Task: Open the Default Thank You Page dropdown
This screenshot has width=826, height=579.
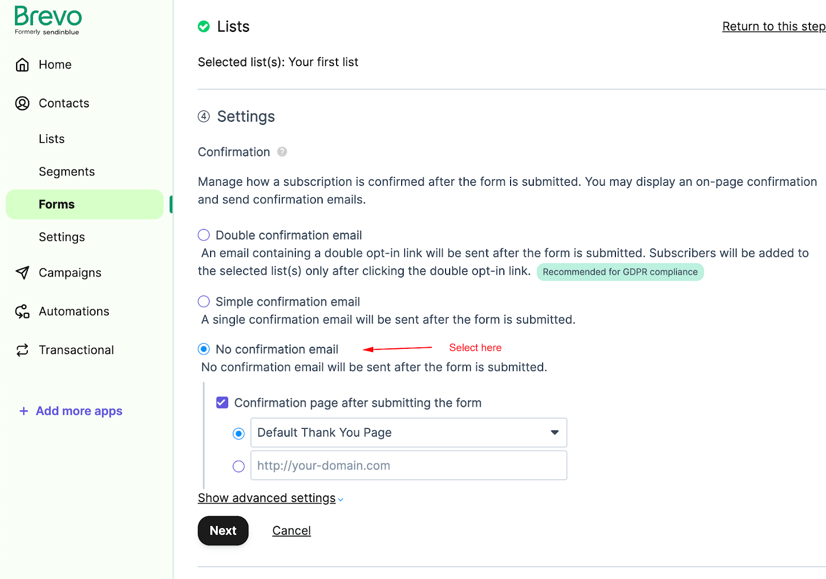Action: point(409,432)
